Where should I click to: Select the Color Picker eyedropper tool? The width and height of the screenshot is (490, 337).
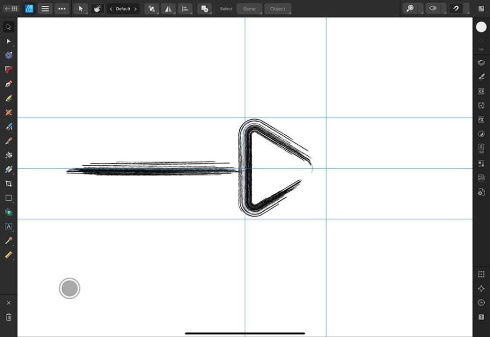click(9, 240)
